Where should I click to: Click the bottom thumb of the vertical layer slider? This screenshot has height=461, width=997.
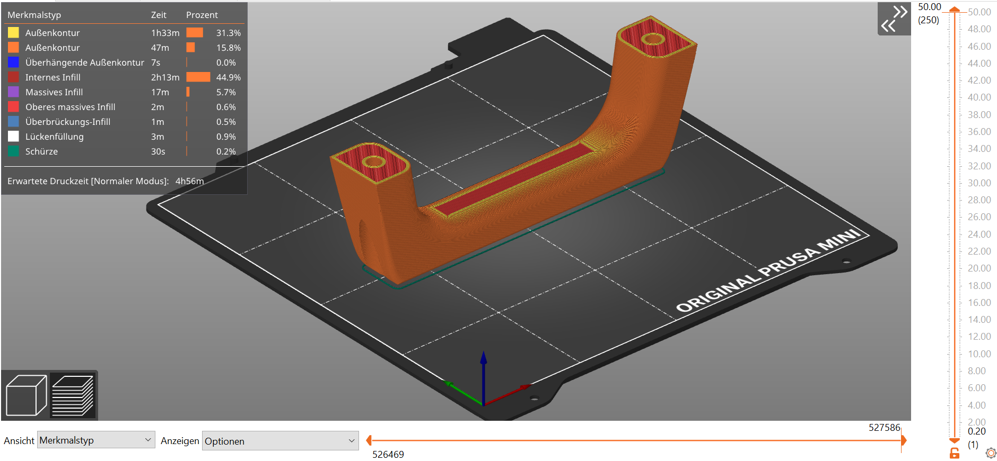point(954,440)
